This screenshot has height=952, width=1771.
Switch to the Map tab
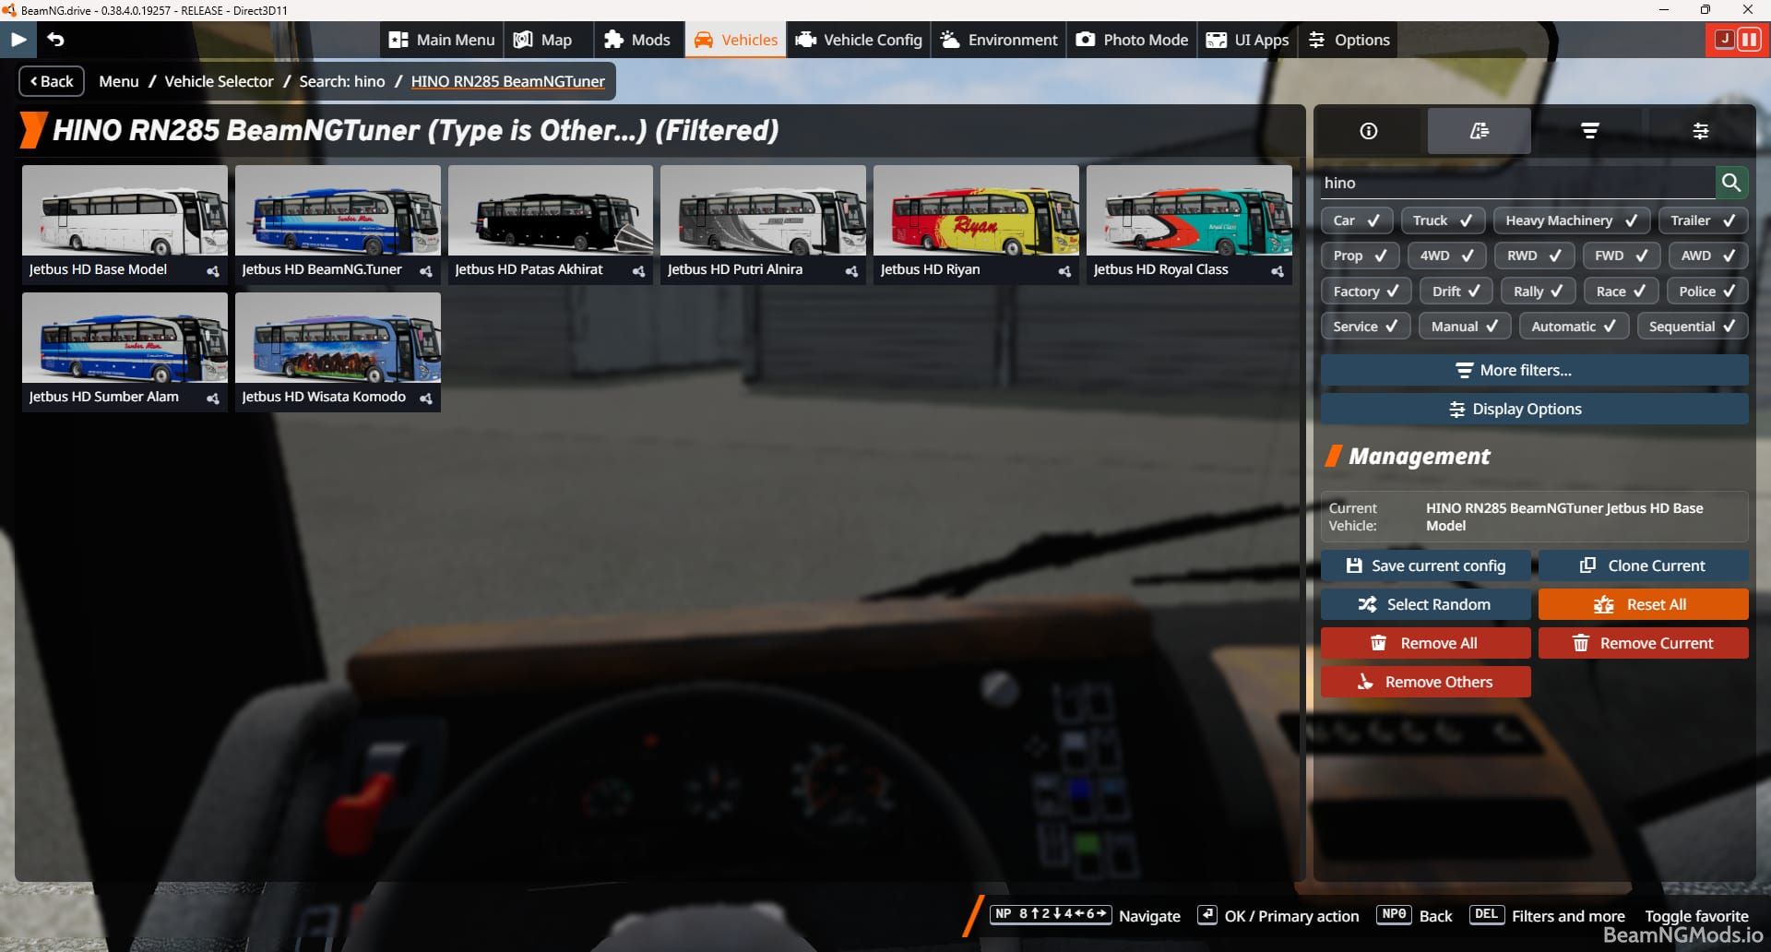(x=547, y=40)
